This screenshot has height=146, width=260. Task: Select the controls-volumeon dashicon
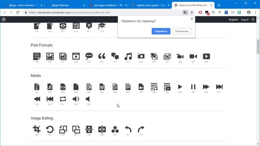76,99
